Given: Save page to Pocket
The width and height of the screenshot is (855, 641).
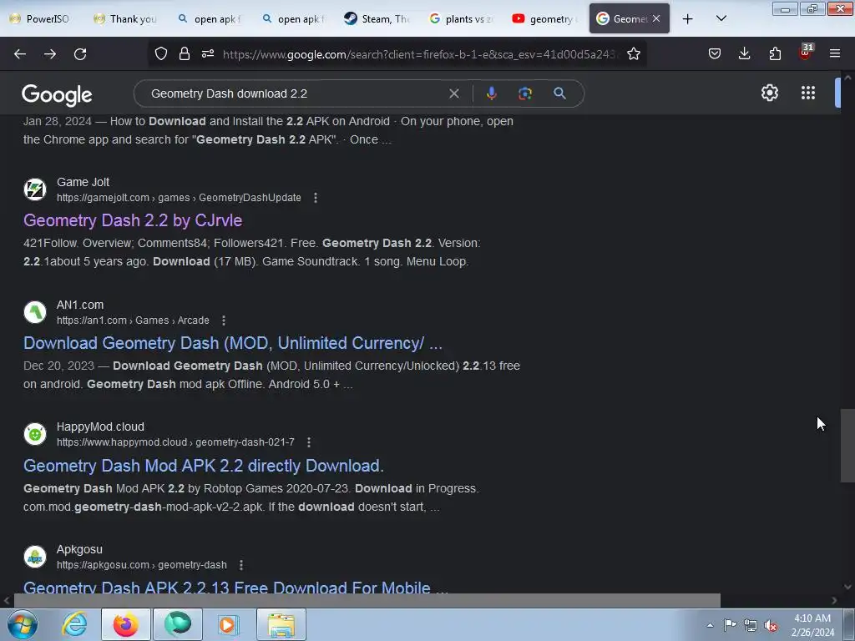Looking at the screenshot, I should (715, 53).
